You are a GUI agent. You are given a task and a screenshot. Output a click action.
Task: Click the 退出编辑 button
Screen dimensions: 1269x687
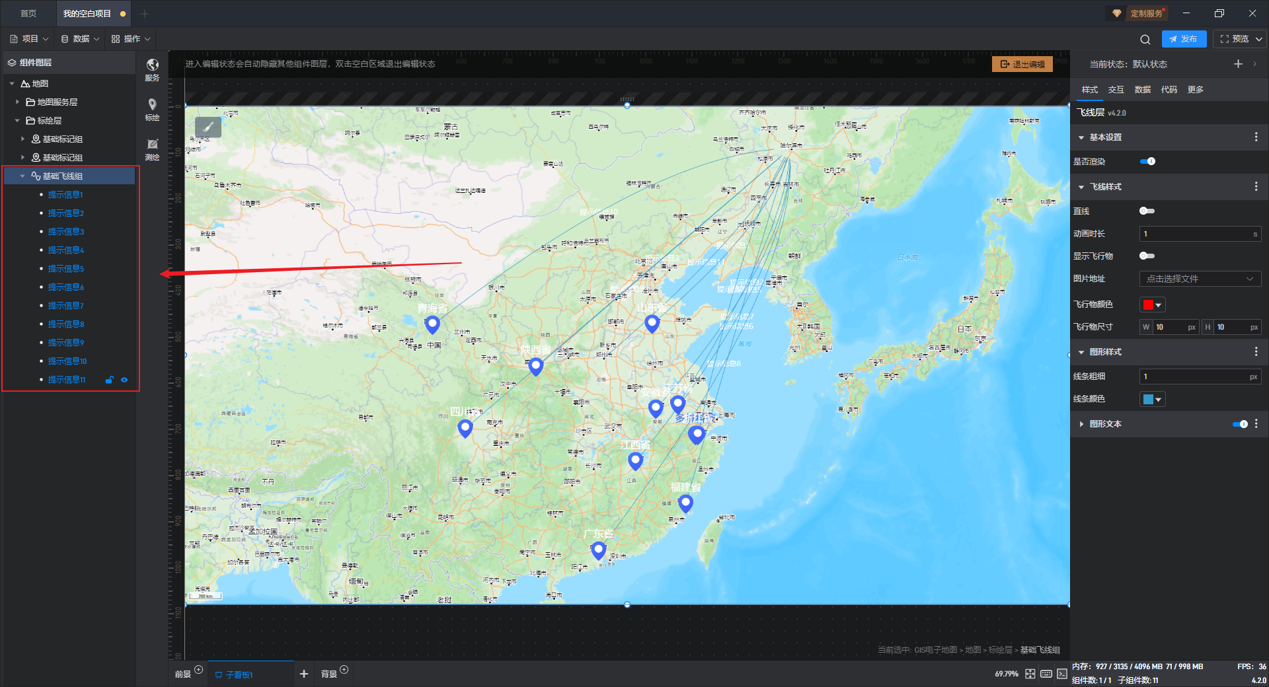1022,64
